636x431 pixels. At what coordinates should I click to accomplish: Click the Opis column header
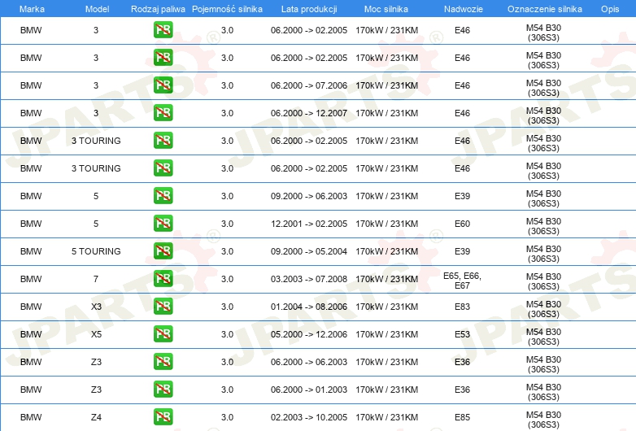[x=610, y=9]
